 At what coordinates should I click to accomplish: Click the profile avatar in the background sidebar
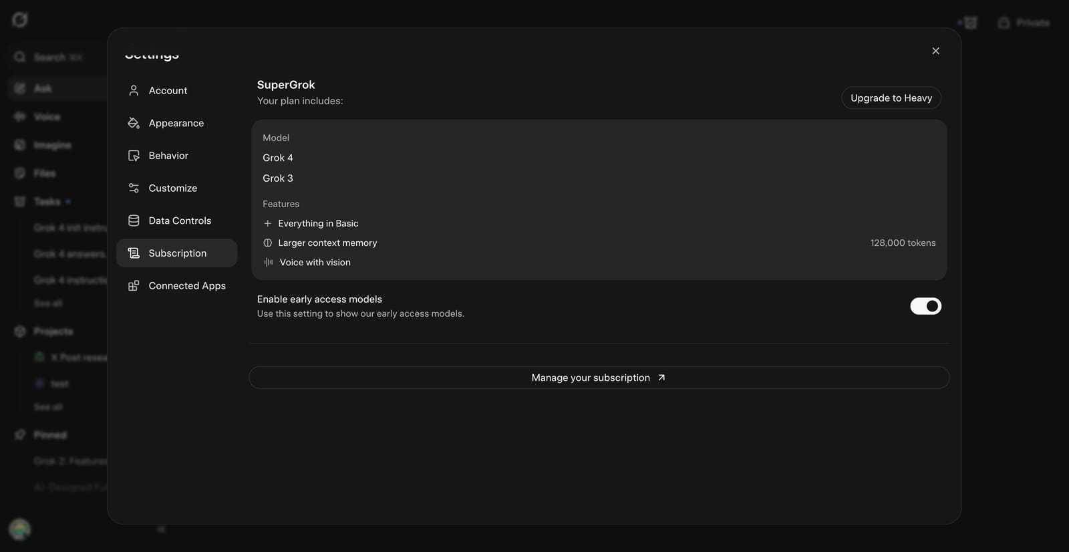[x=20, y=529]
